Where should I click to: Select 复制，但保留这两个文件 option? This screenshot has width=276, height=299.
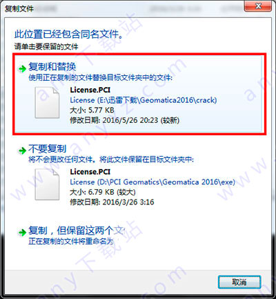tap(77, 231)
